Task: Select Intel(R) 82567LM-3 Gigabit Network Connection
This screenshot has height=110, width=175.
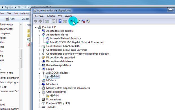Action: 77,42
